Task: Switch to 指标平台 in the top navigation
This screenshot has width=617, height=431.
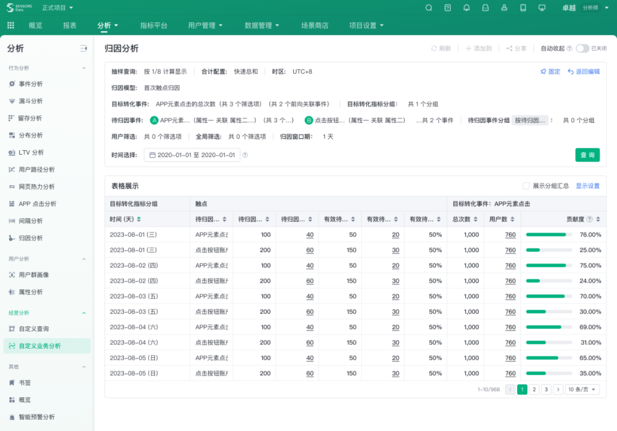Action: (154, 25)
